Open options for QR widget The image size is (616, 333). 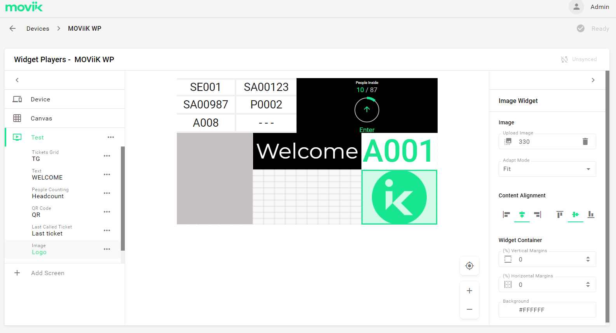[x=107, y=212]
